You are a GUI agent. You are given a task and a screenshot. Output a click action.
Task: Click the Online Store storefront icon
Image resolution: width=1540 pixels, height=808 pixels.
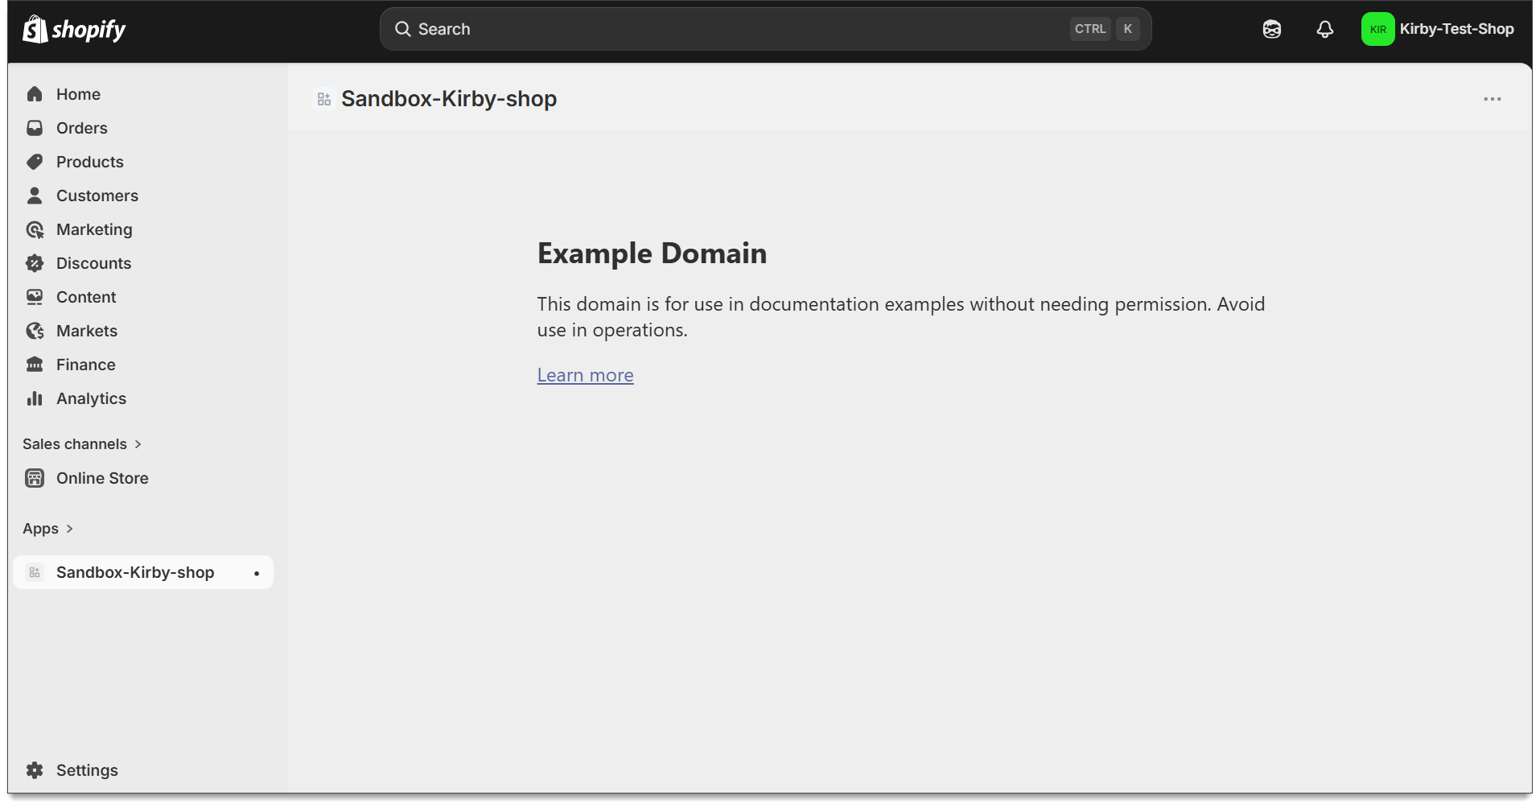tap(35, 478)
